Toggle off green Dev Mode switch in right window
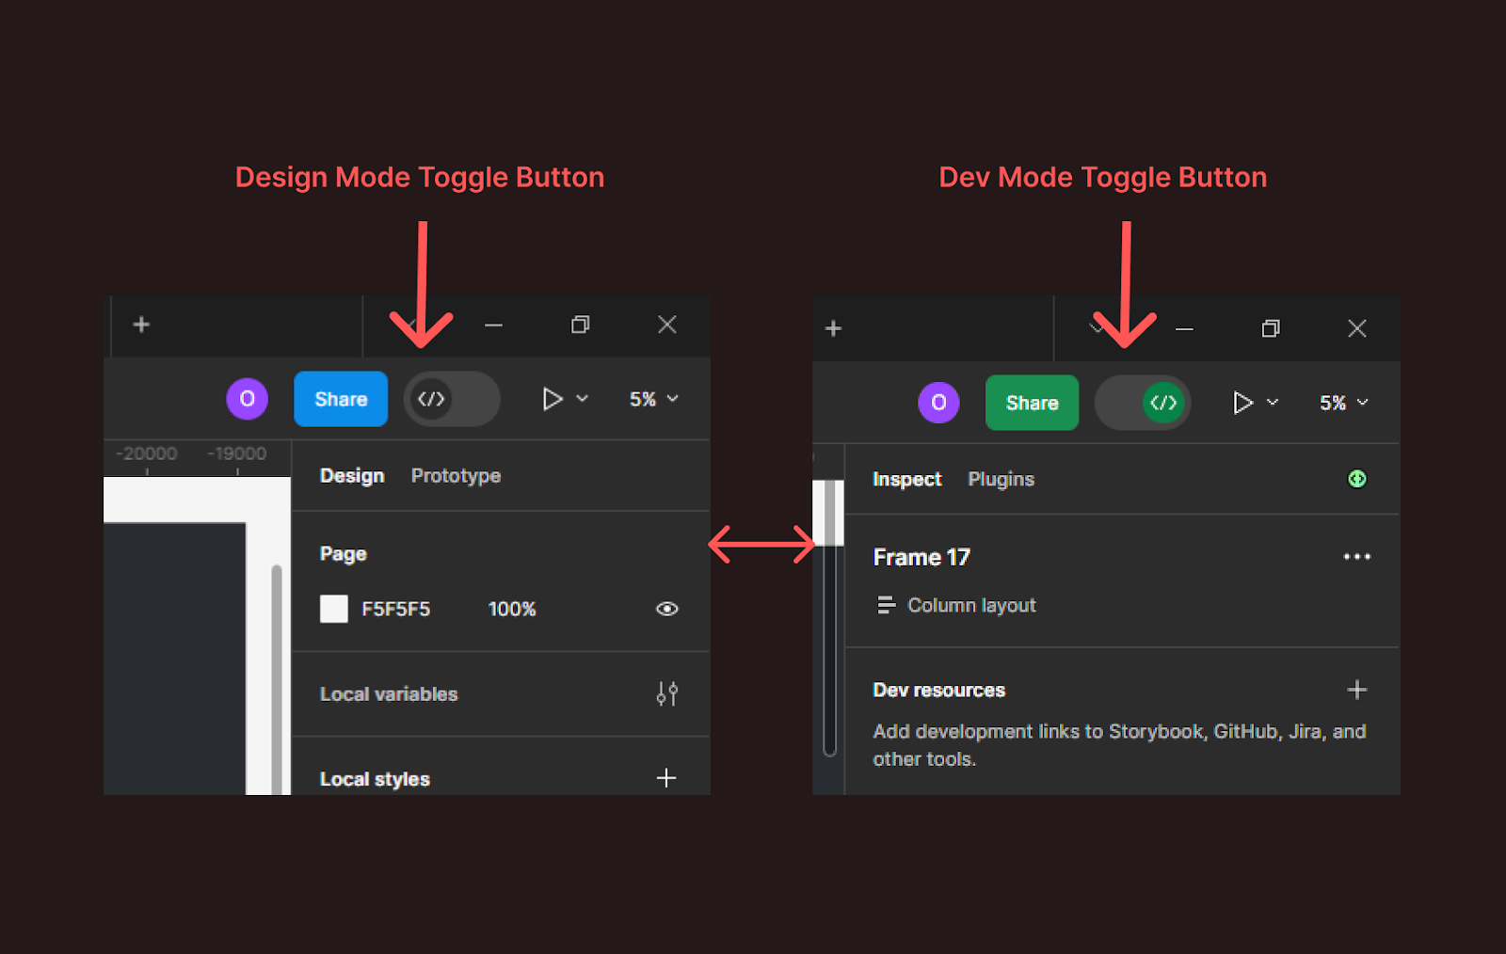The height and width of the screenshot is (954, 1506). pyautogui.click(x=1143, y=403)
